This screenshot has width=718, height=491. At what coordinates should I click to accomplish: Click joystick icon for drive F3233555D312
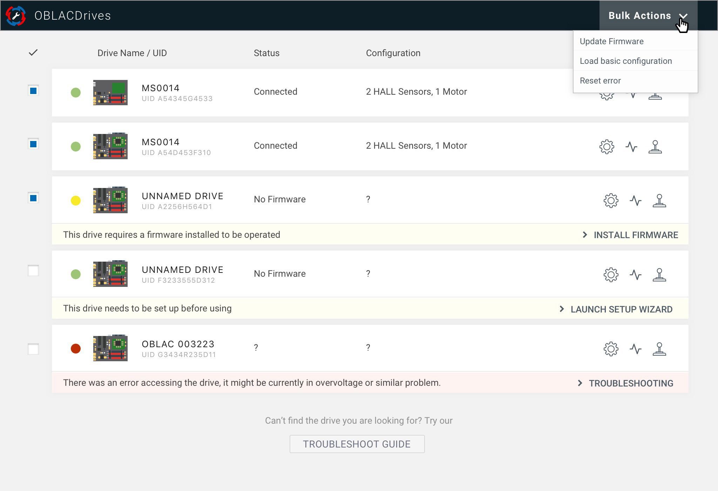(659, 275)
